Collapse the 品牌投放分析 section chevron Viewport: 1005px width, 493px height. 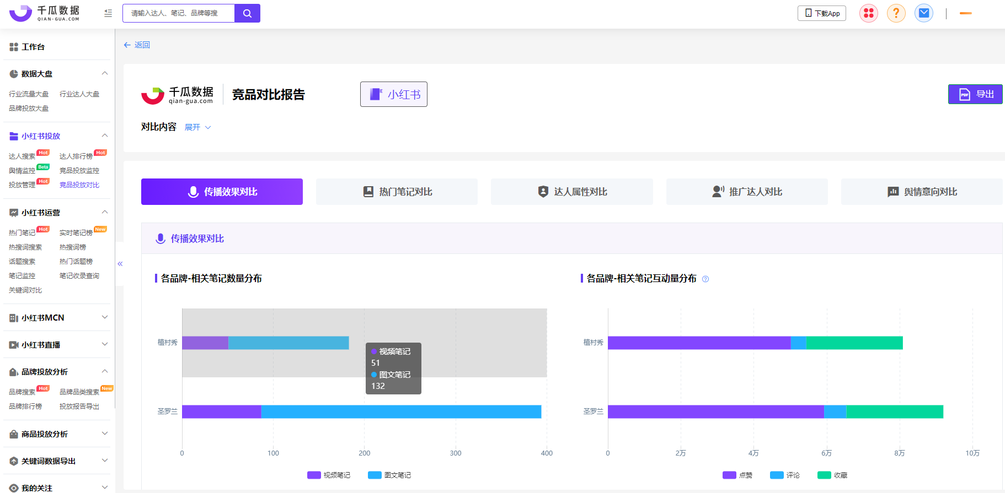pos(105,371)
